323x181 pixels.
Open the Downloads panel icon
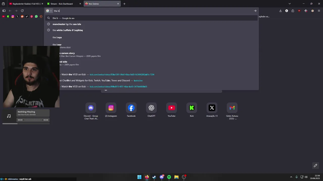pos(280,11)
